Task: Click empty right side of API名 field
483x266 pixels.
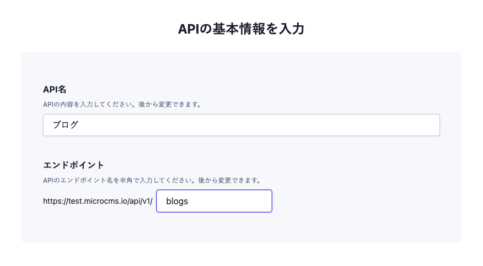Action: click(358, 125)
